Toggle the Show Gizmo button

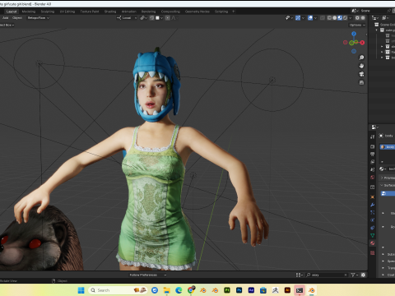click(x=298, y=18)
